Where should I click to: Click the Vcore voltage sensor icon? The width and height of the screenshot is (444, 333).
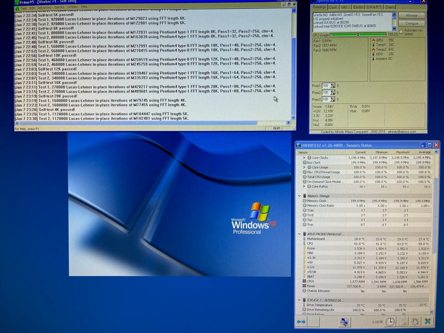[304, 248]
